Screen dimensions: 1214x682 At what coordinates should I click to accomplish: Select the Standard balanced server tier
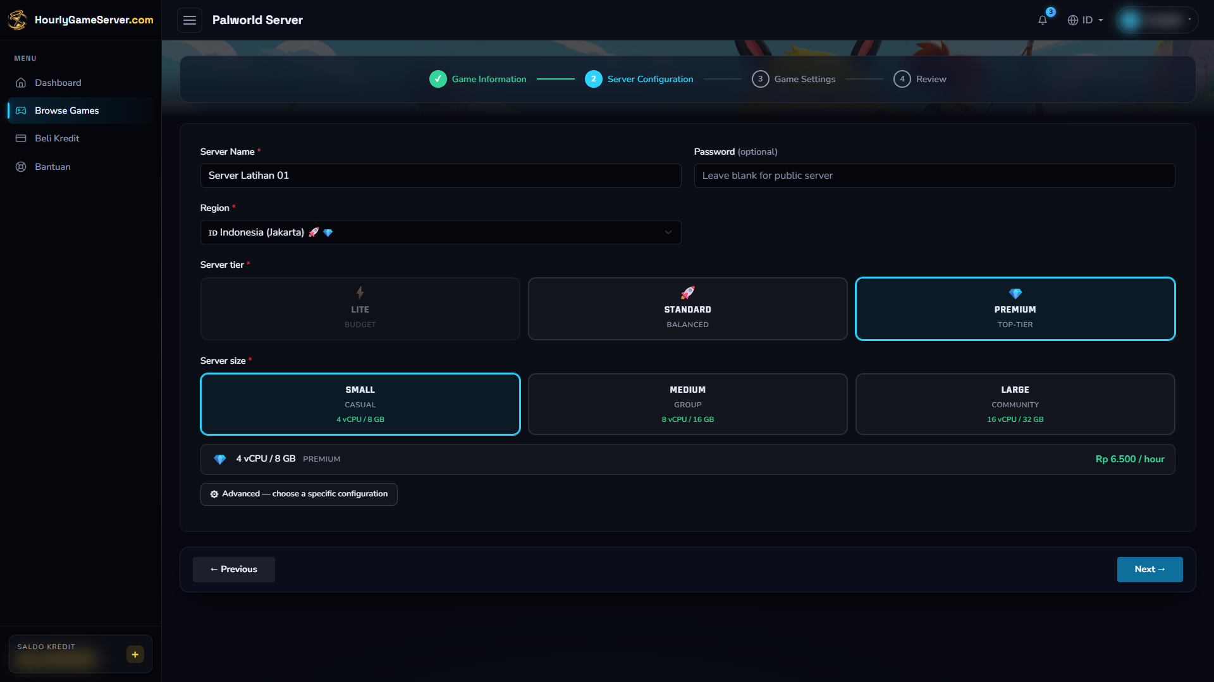click(x=688, y=309)
